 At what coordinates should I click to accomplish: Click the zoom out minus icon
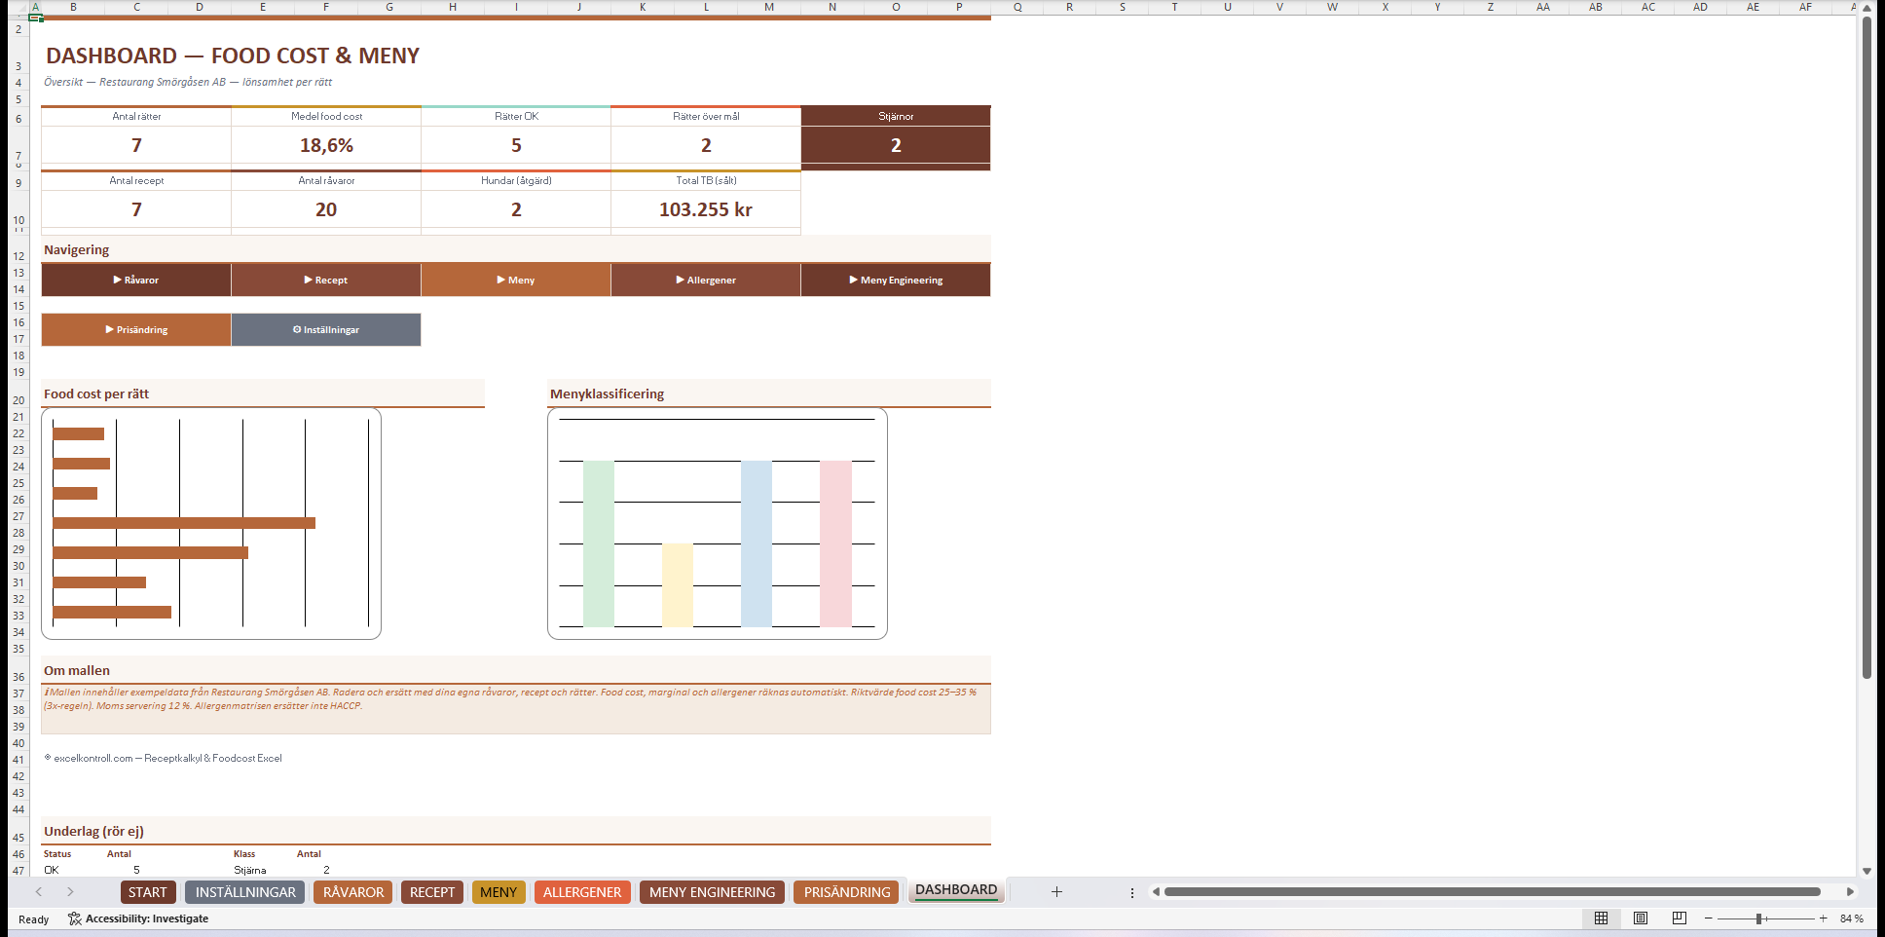point(1708,918)
